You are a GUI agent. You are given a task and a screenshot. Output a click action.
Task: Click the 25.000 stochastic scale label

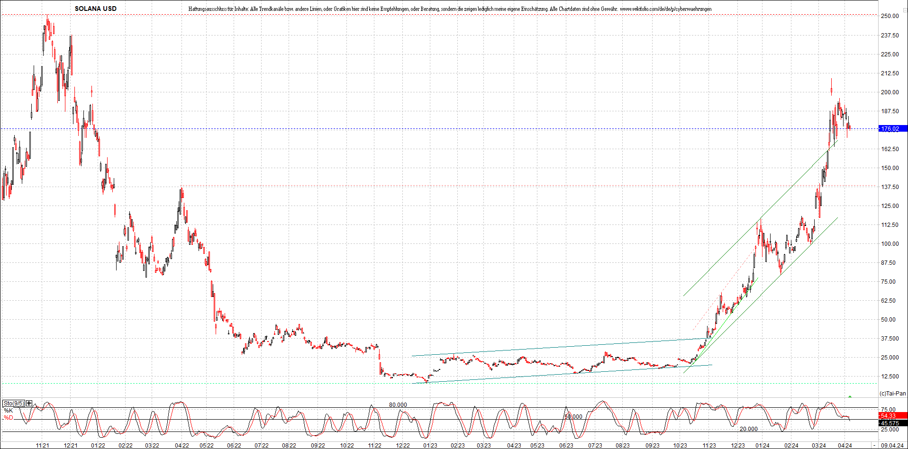click(890, 430)
